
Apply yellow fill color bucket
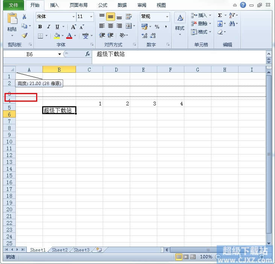coord(57,36)
